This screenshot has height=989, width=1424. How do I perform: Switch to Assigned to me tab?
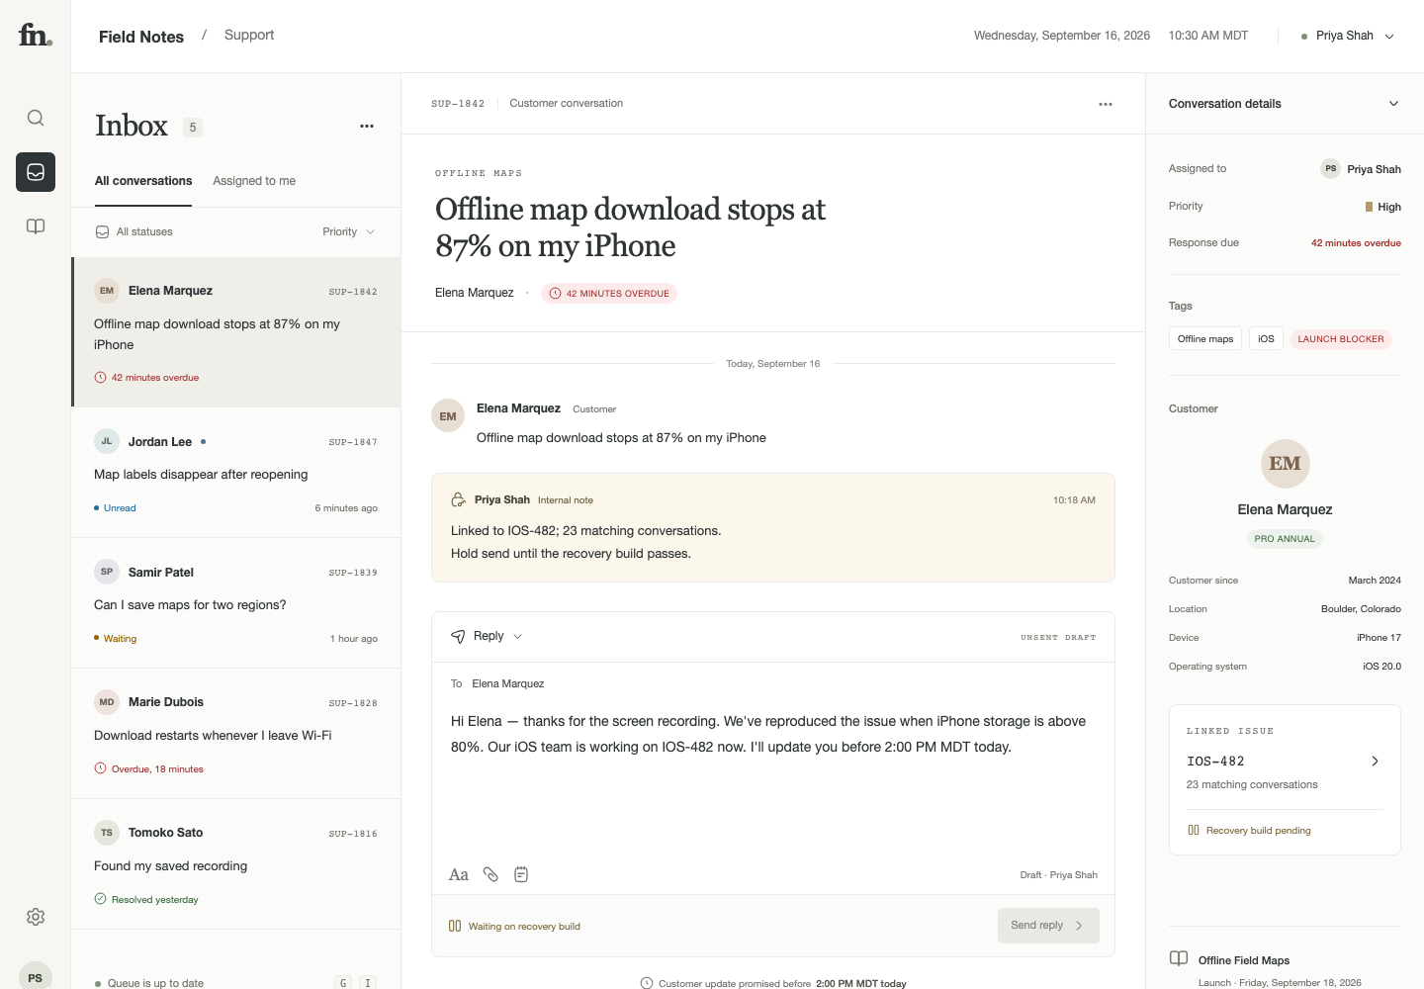(254, 181)
